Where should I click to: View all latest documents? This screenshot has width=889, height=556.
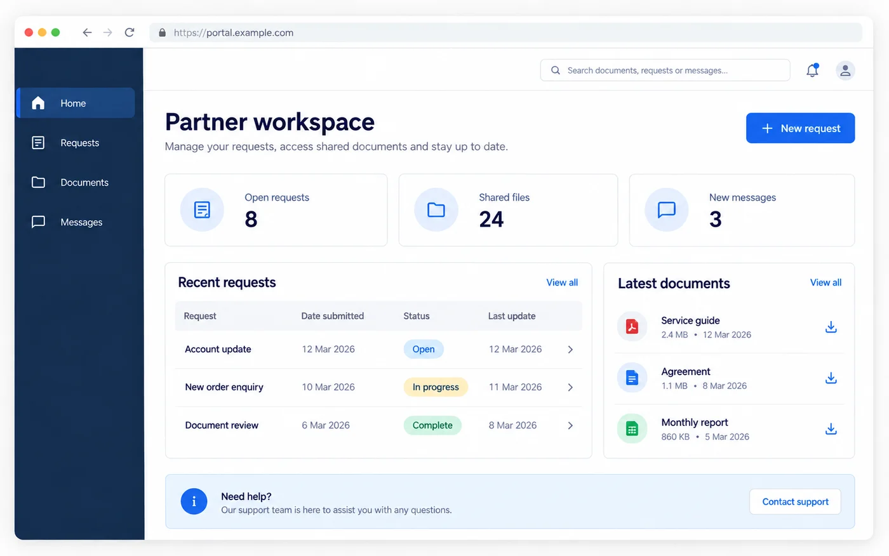[x=825, y=282]
